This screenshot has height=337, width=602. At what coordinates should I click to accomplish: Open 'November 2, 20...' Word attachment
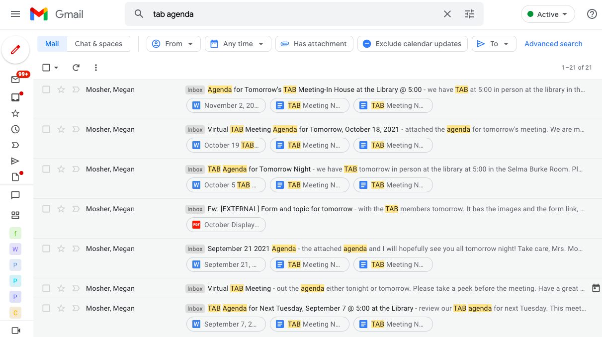point(226,105)
